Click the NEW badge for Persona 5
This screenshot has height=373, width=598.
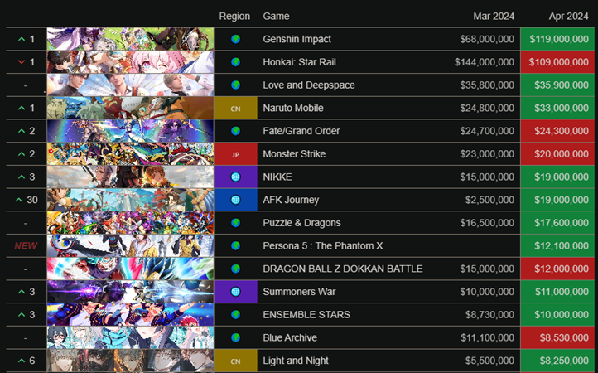point(26,246)
